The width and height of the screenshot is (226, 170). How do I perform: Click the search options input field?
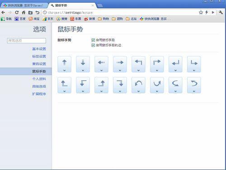27,41
